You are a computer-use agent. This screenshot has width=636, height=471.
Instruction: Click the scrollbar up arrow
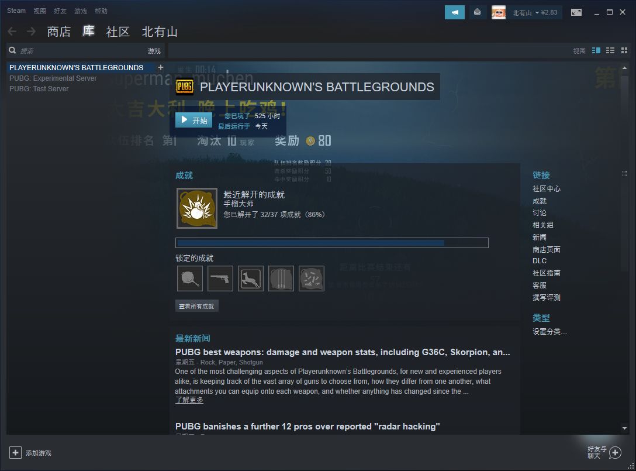tap(625, 68)
